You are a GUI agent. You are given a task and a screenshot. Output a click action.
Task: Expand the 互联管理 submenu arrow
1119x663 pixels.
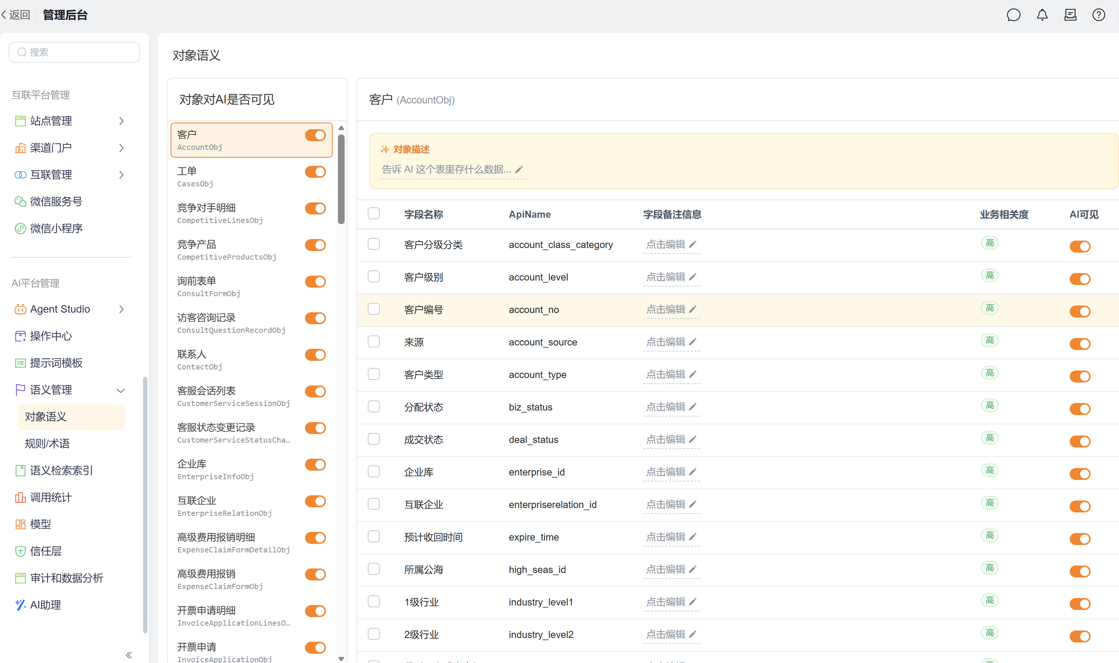[121, 175]
